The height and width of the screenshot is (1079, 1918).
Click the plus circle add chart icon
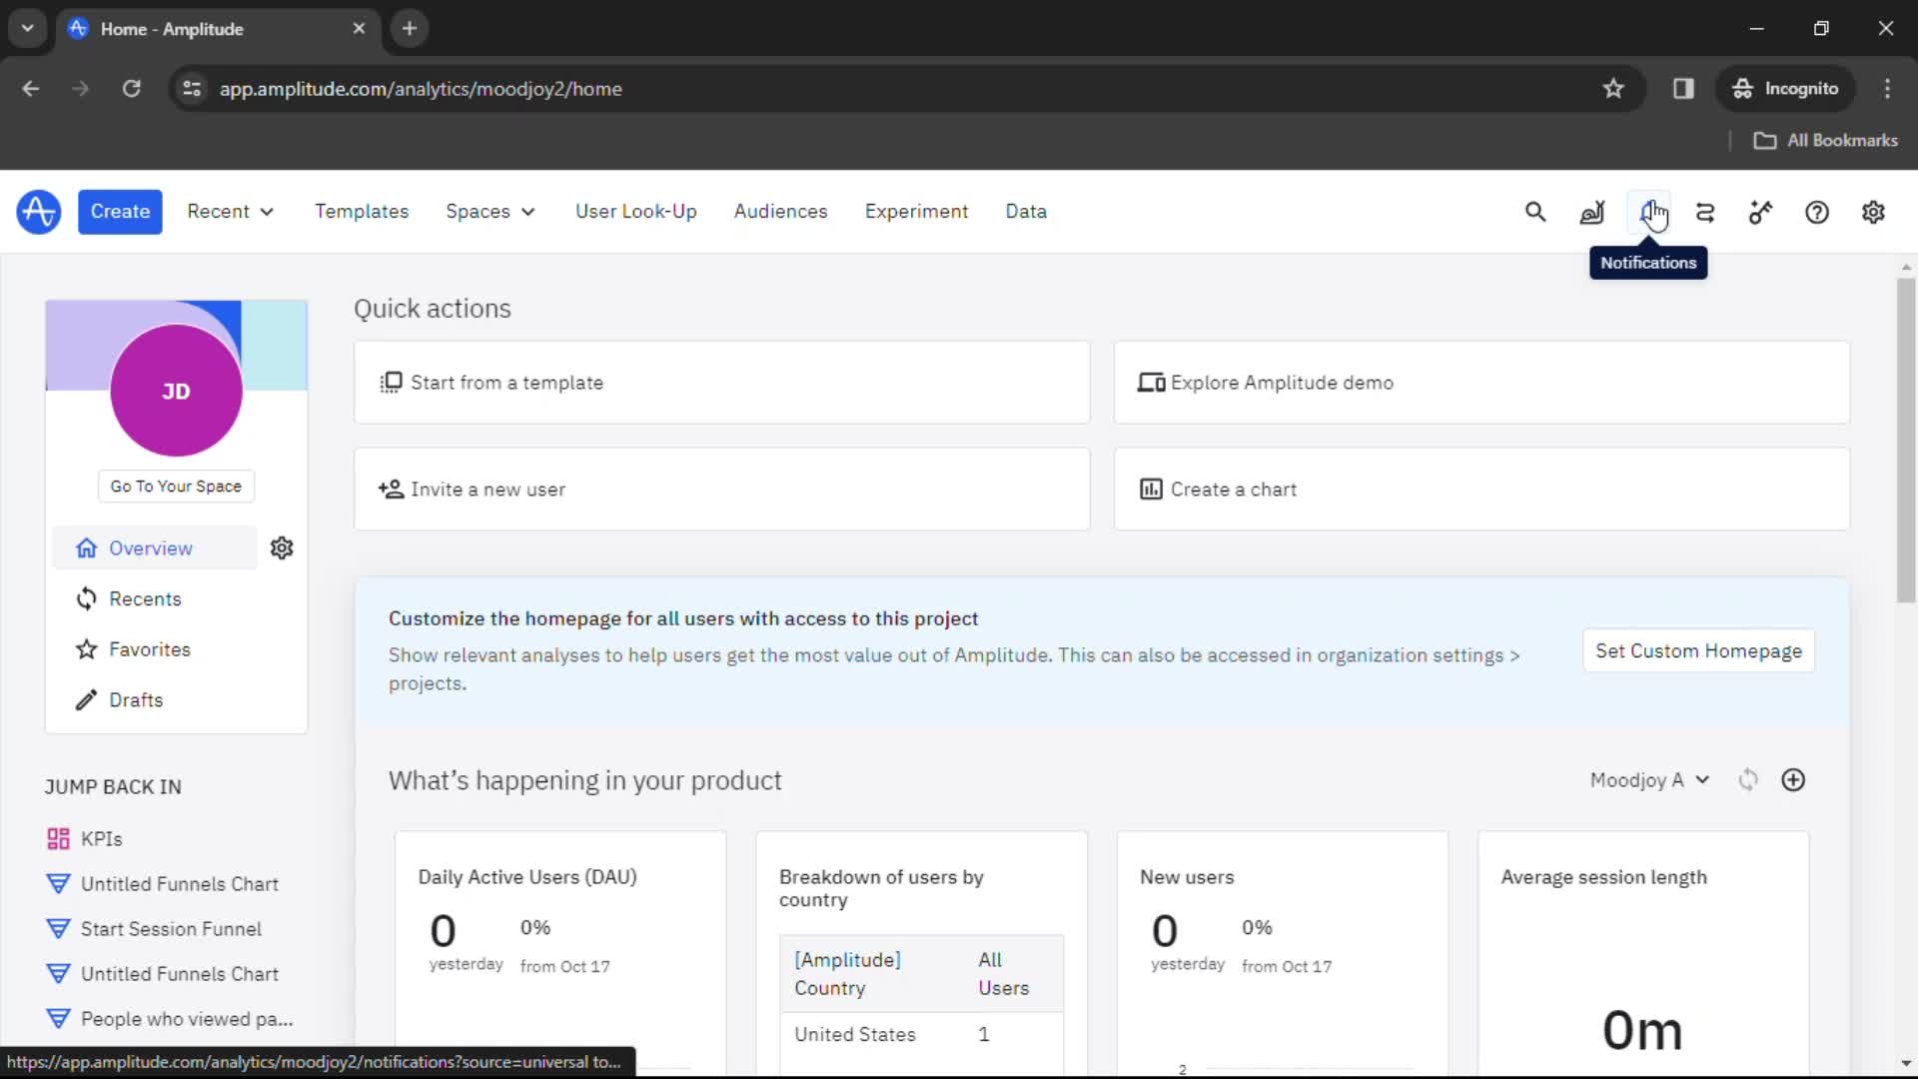click(1793, 780)
